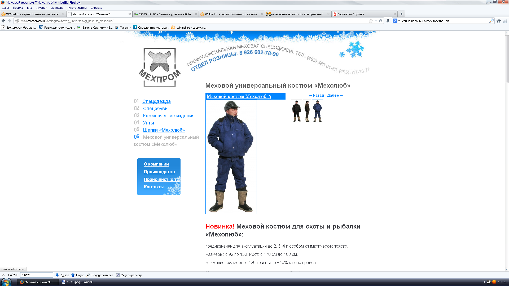509x286 pixels.
Task: Show hidden tray icons arrow
Action: [x=484, y=282]
